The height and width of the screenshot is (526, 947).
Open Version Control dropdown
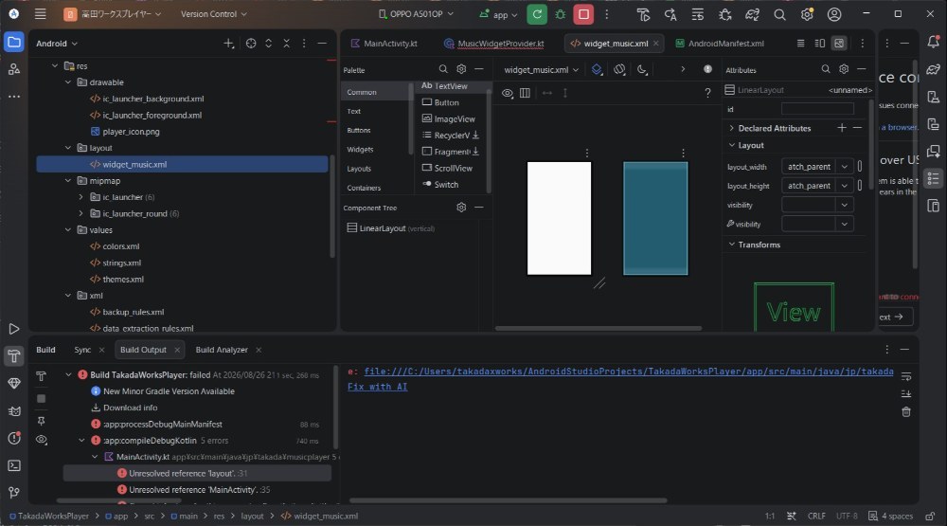[x=214, y=14]
